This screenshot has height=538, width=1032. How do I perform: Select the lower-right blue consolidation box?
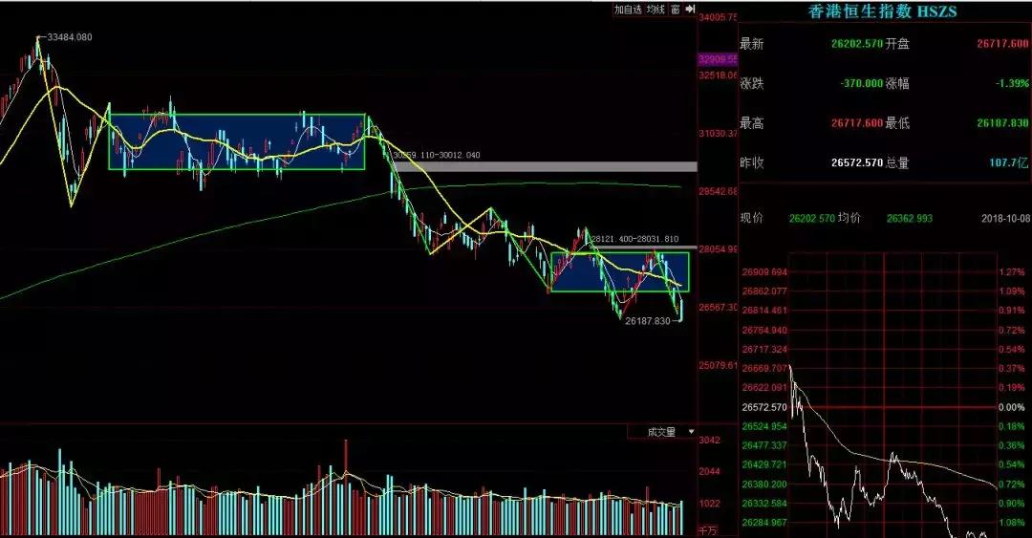click(x=619, y=271)
